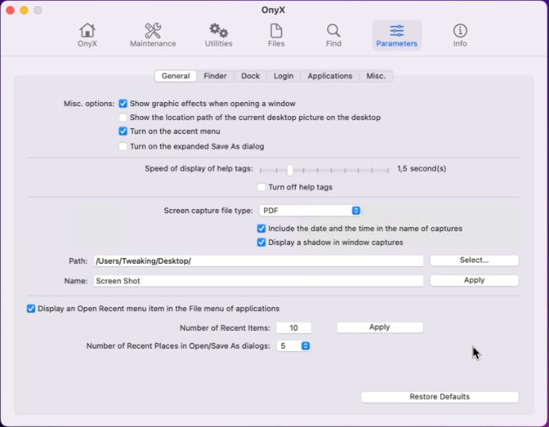549x427 pixels.
Task: Click the yellow minimize window button
Action: tap(25, 10)
